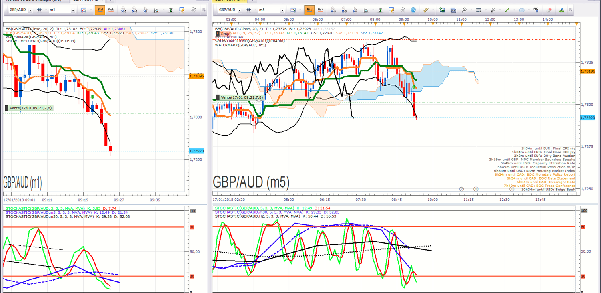Select the eraser tool
601x293 pixels.
click(x=549, y=10)
